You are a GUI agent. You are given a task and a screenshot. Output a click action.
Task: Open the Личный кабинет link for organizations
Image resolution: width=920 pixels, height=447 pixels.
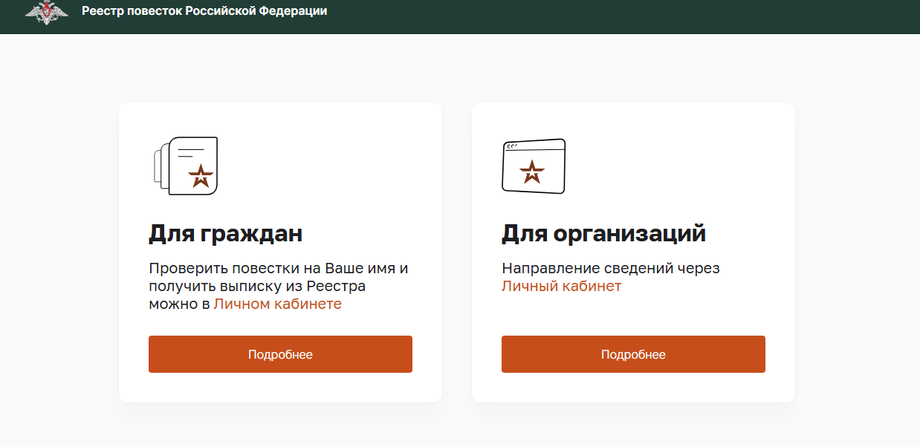[561, 286]
